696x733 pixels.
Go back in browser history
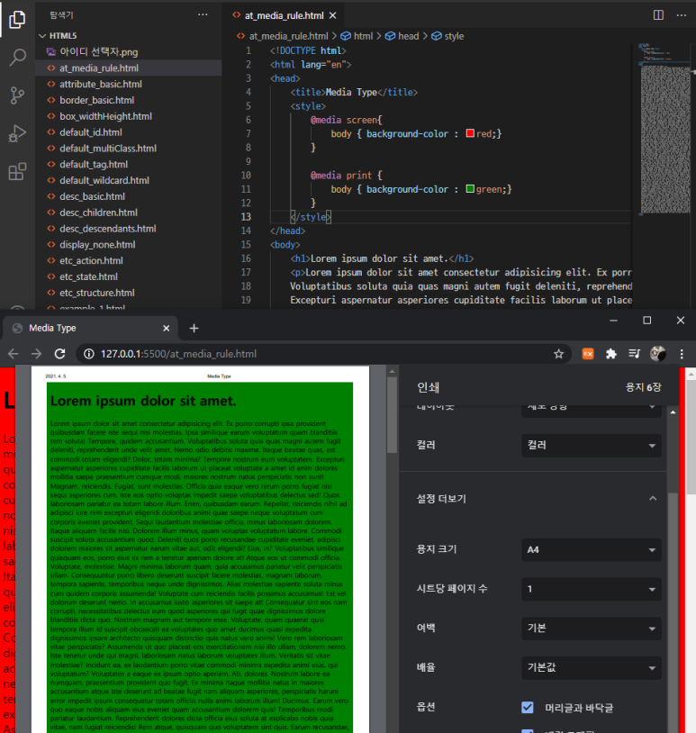click(14, 354)
